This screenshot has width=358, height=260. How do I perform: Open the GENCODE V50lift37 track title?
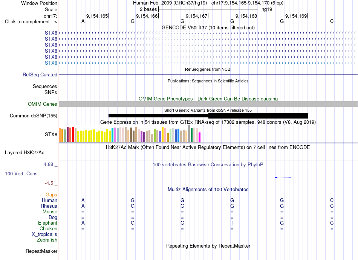[208, 27]
